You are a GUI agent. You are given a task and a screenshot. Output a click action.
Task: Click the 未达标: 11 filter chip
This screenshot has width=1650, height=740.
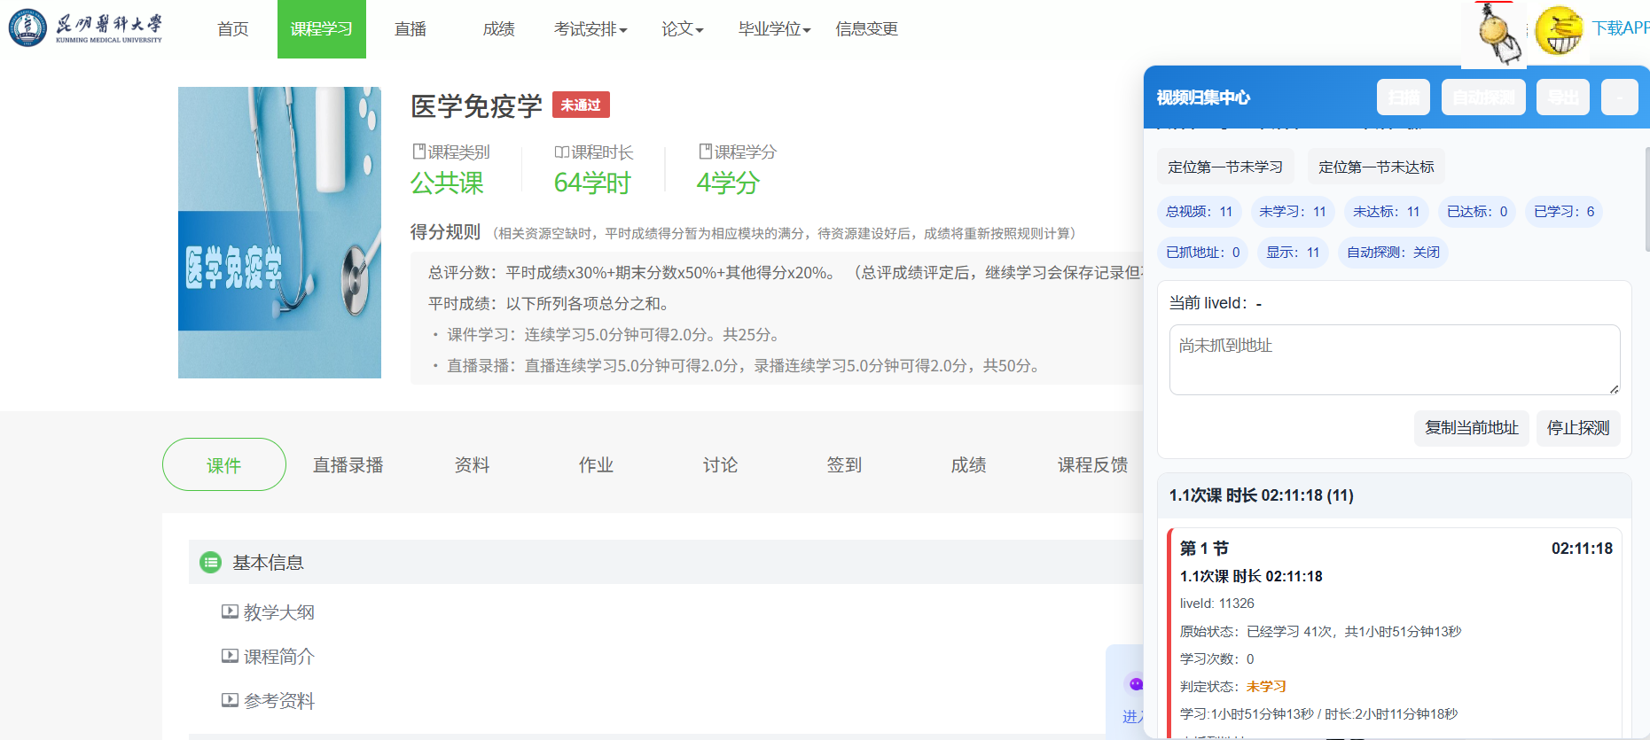(1387, 212)
